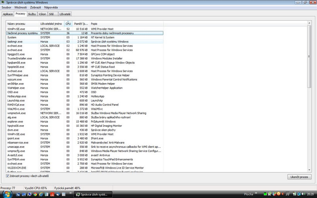Sort by 'Uživatelské jméno' column header
The height and width of the screenshot is (198, 317).
coord(52,24)
